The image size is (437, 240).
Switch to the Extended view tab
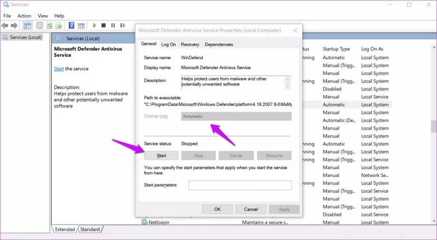click(x=65, y=229)
